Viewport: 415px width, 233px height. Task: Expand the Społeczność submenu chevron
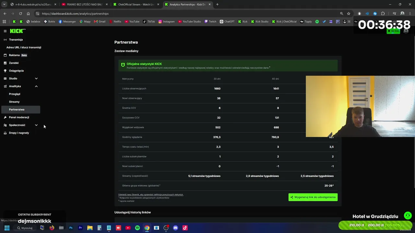click(x=36, y=125)
